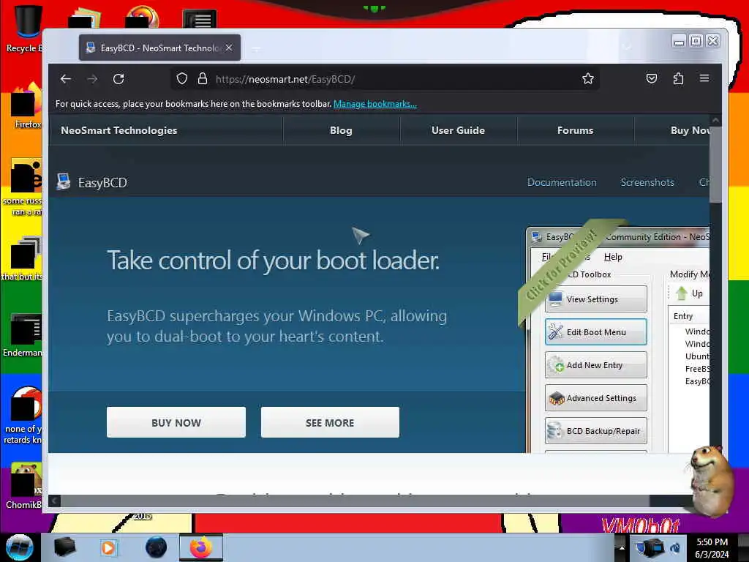Click Help menu in the preview image
749x562 pixels.
613,257
